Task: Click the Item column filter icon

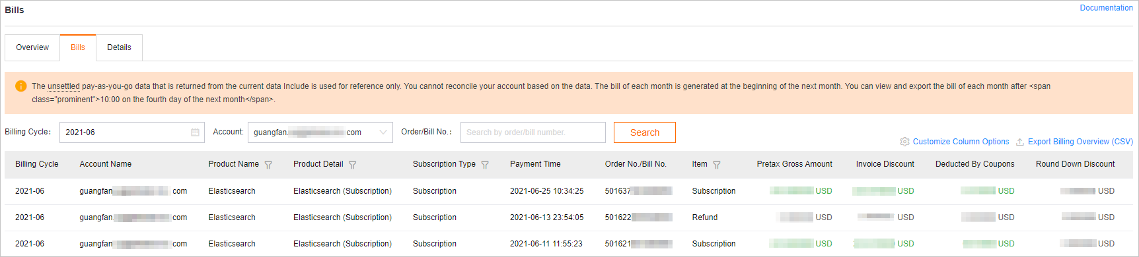Action: [717, 165]
